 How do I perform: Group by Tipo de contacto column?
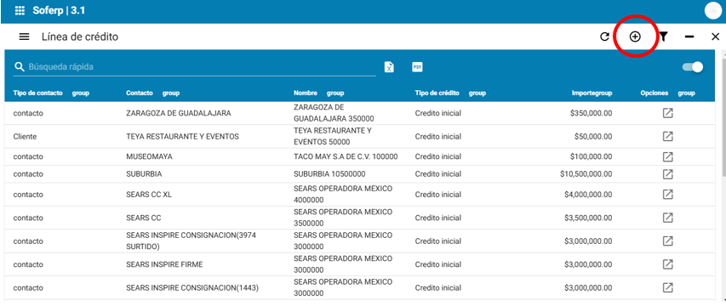click(x=81, y=93)
